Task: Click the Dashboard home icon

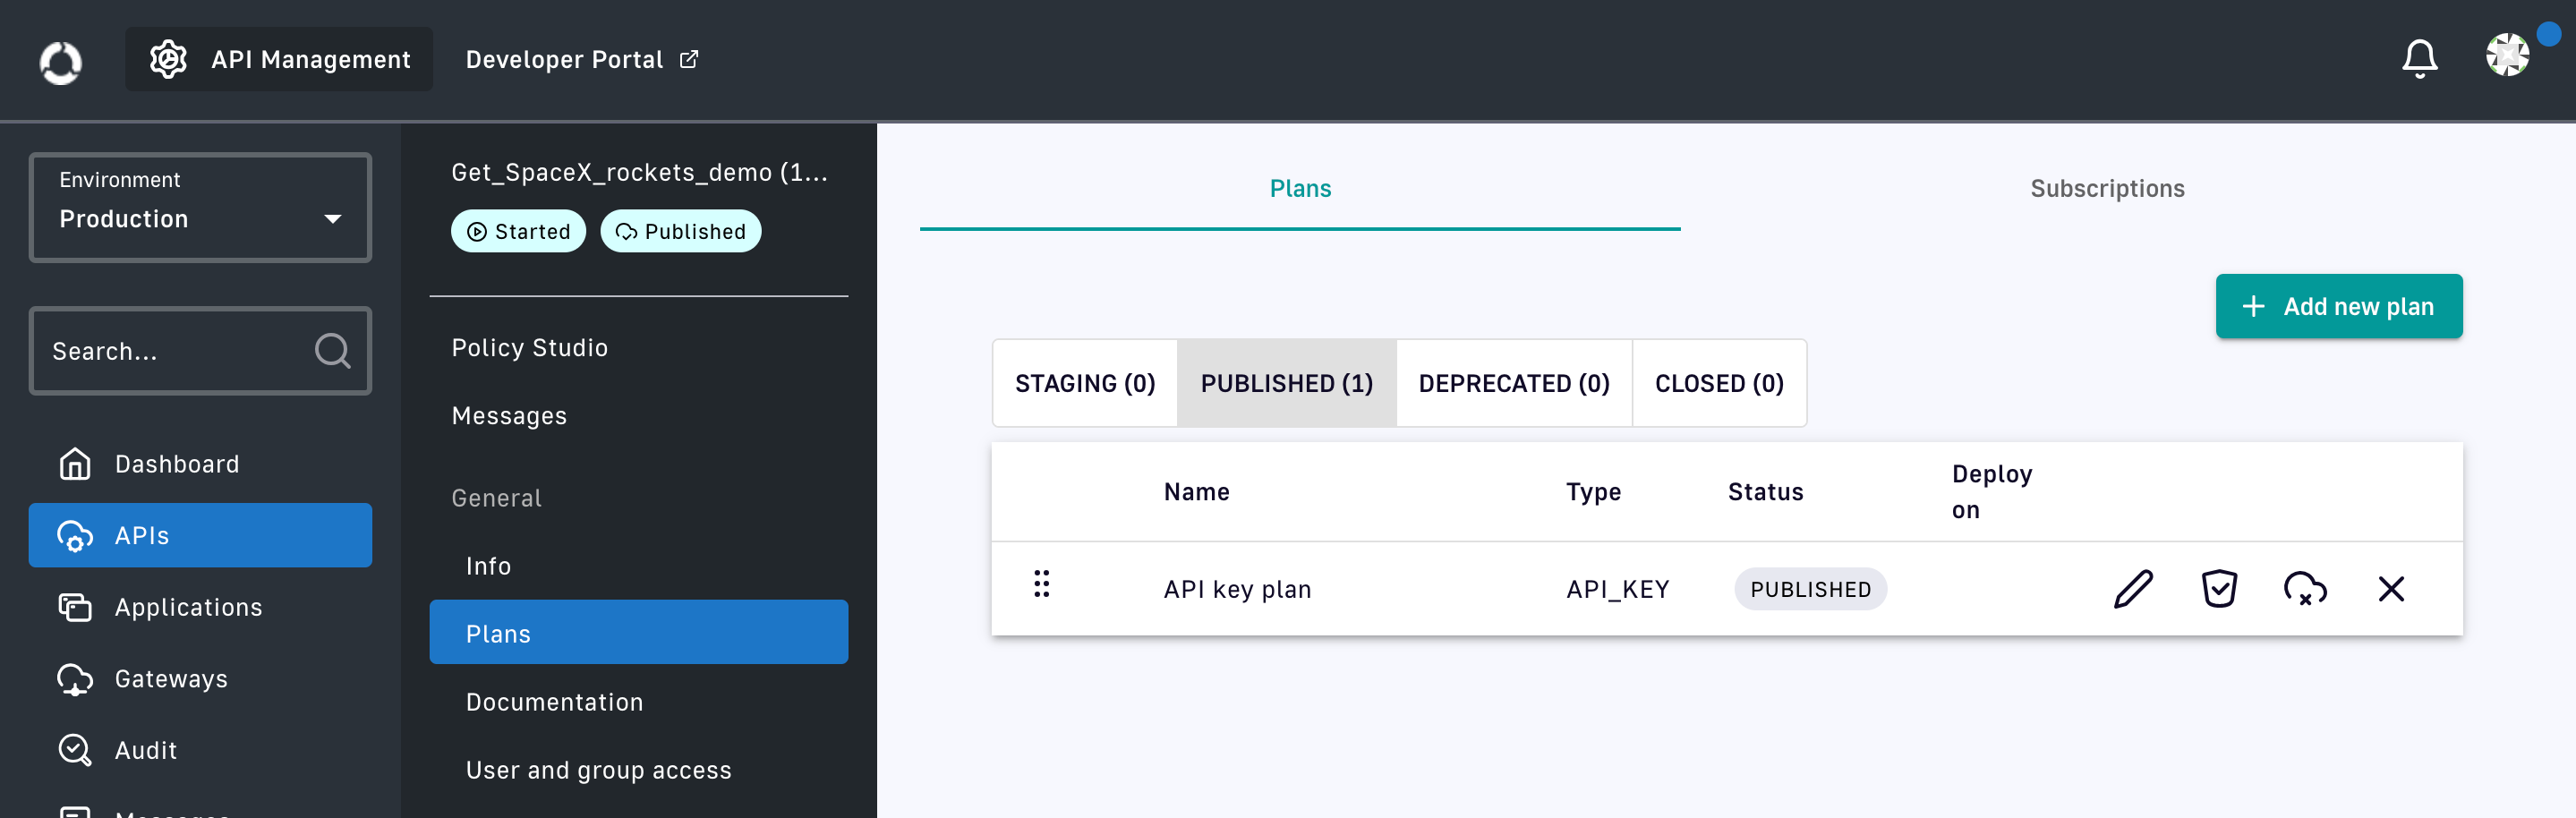Action: click(75, 464)
